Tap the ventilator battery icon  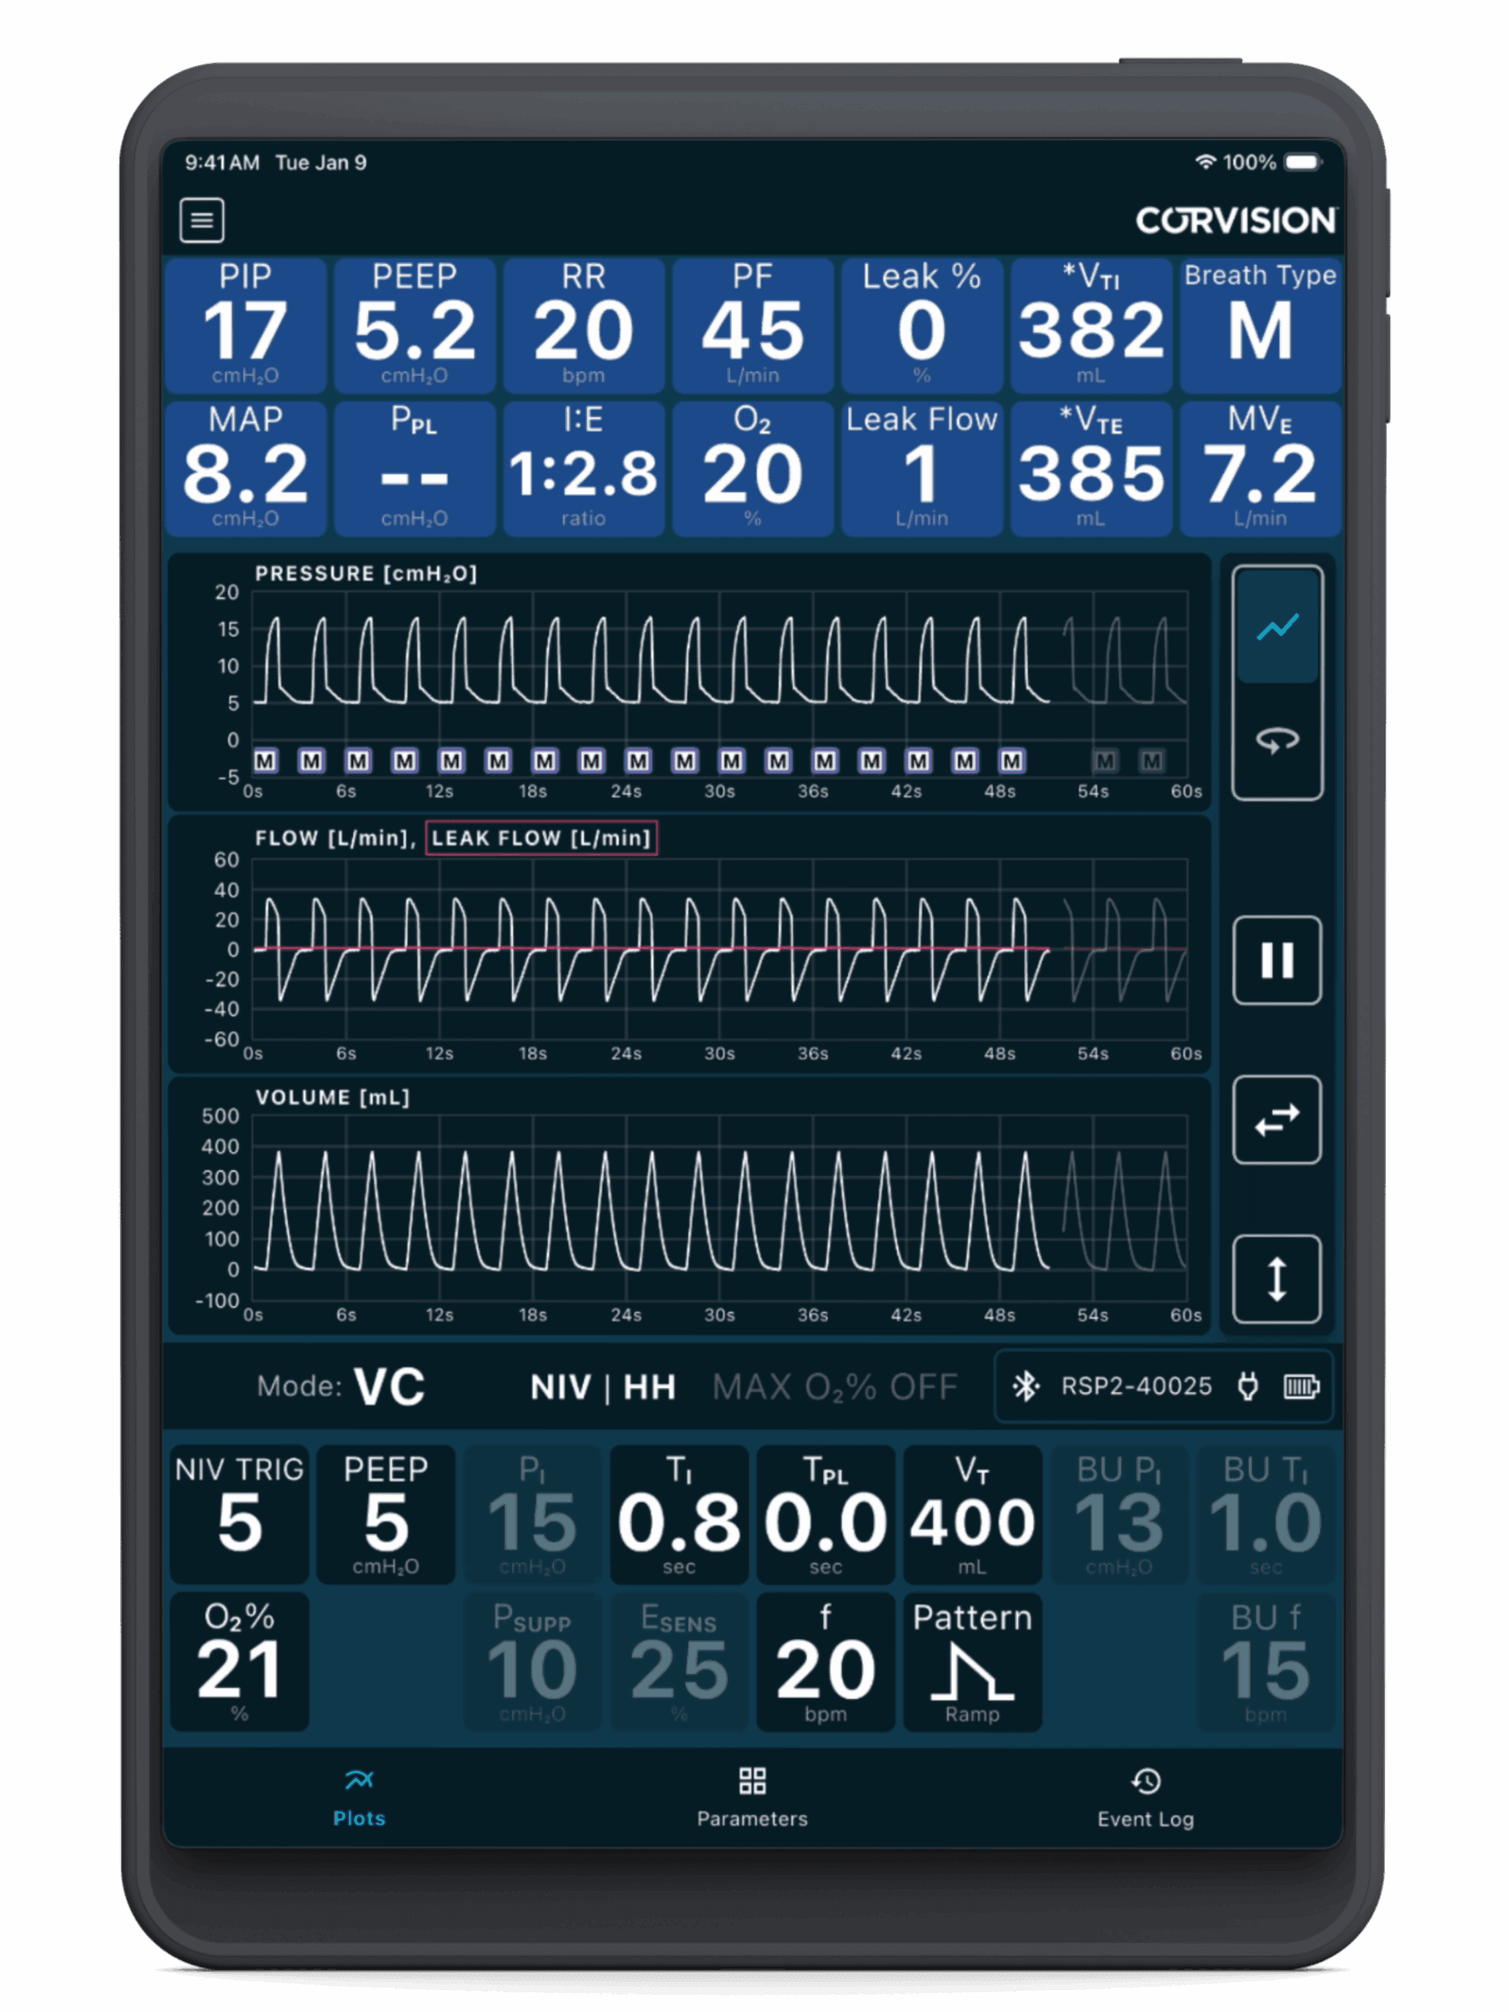click(x=1302, y=1386)
